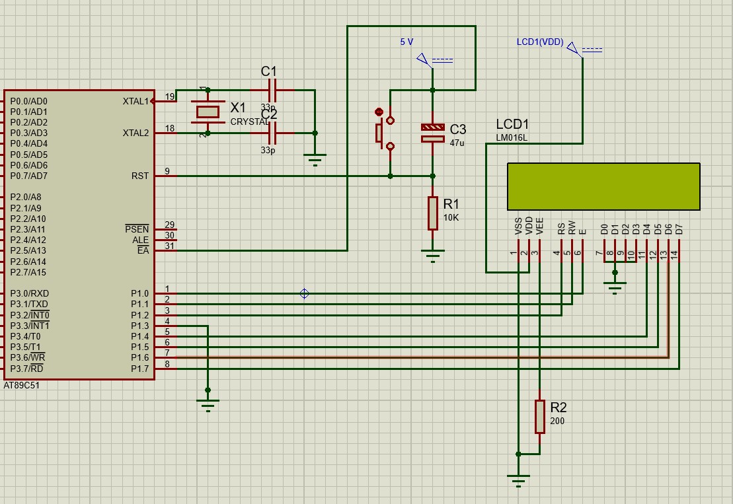Select ground symbol under LCD data pins
This screenshot has height=504, width=733.
615,288
